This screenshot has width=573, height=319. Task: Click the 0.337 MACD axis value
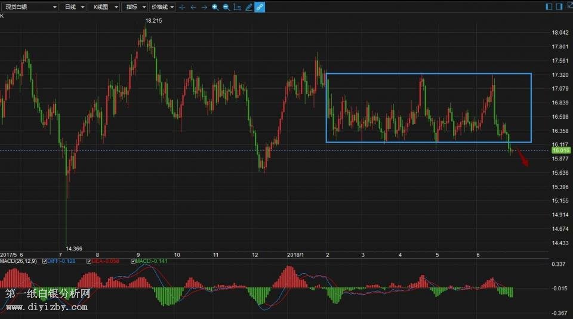(559, 264)
